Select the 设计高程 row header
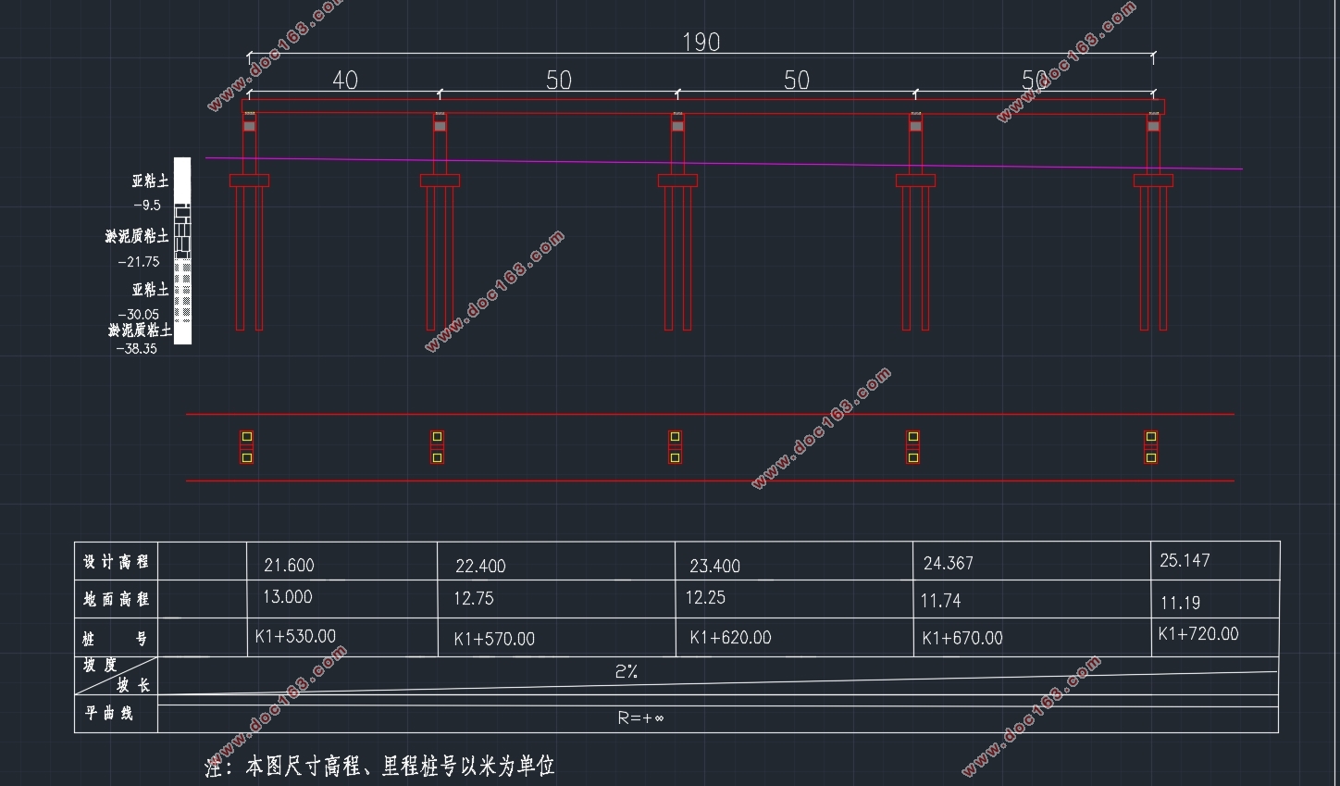 coord(116,562)
